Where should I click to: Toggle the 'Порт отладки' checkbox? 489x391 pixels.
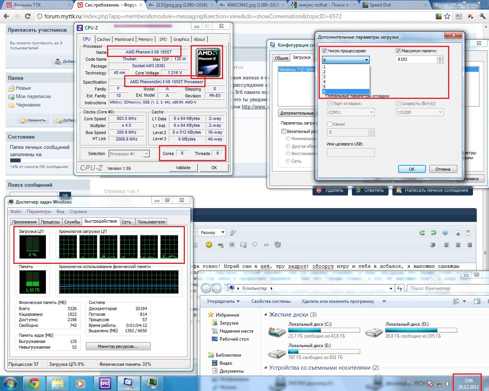coord(329,103)
